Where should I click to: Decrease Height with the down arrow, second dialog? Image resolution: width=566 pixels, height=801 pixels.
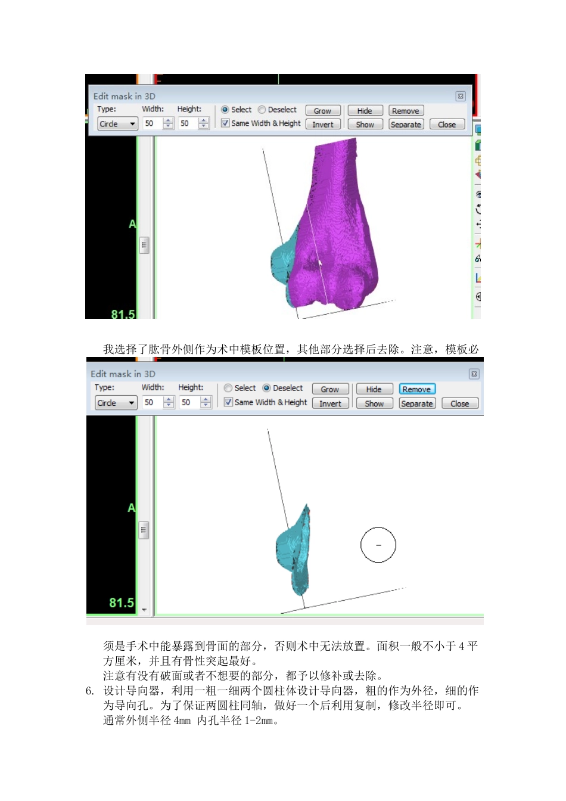(x=206, y=405)
